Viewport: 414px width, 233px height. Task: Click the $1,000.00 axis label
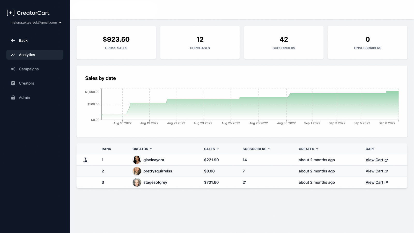pos(92,92)
